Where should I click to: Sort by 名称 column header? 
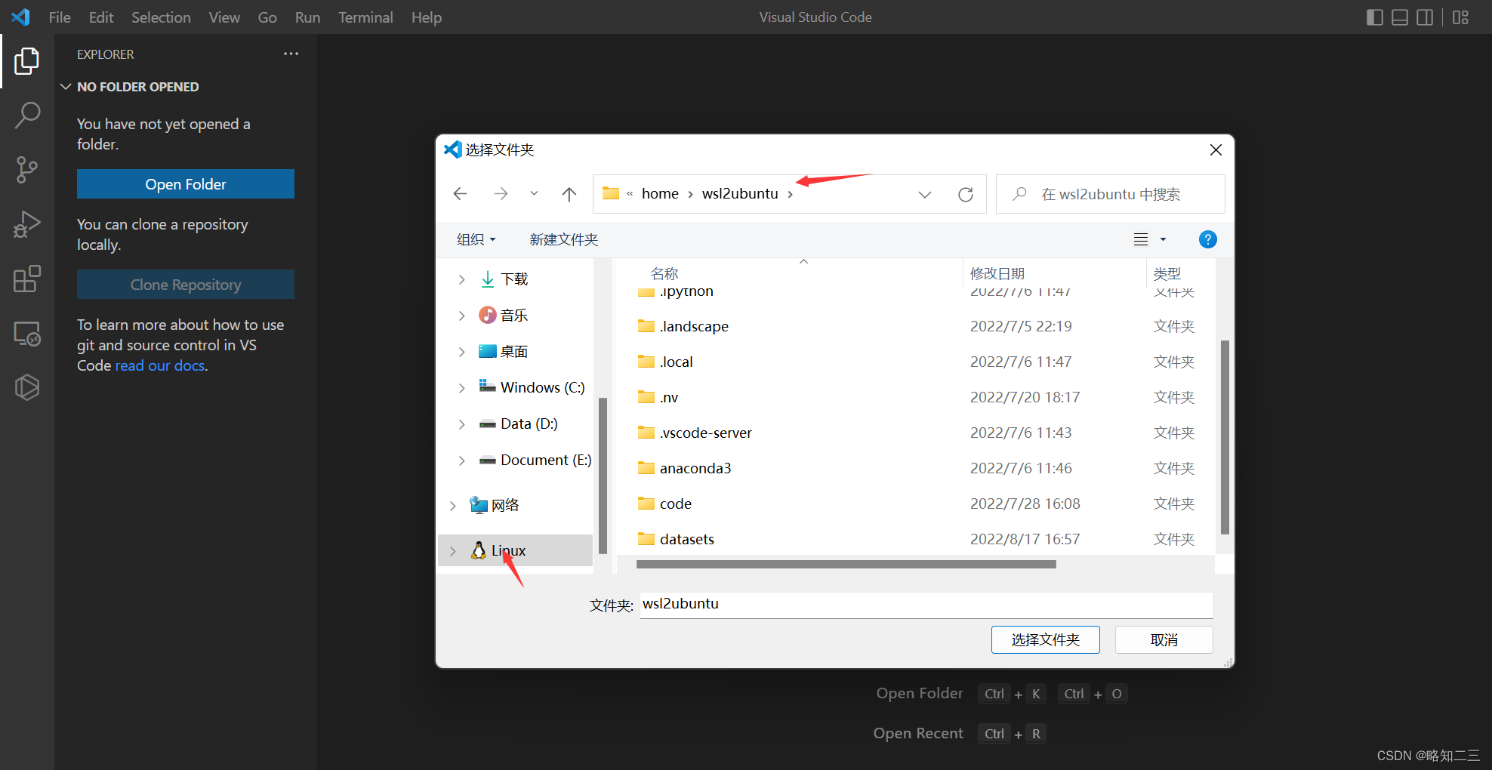click(x=664, y=273)
